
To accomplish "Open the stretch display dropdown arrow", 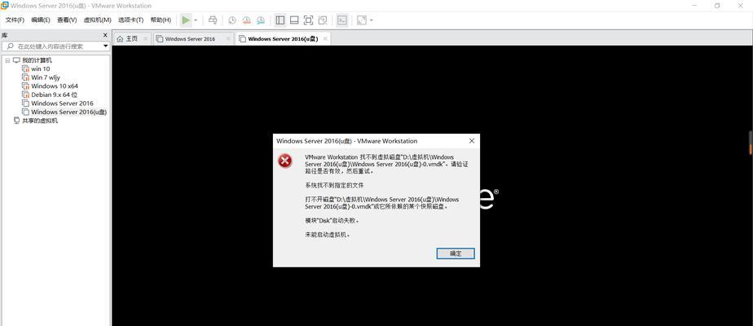I will pos(372,20).
